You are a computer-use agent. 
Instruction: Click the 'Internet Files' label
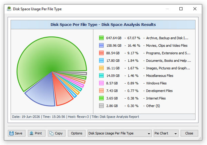click(156, 98)
